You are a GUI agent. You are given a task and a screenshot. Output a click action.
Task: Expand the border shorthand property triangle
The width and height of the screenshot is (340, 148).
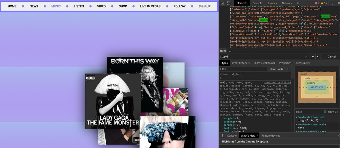tap(236, 124)
